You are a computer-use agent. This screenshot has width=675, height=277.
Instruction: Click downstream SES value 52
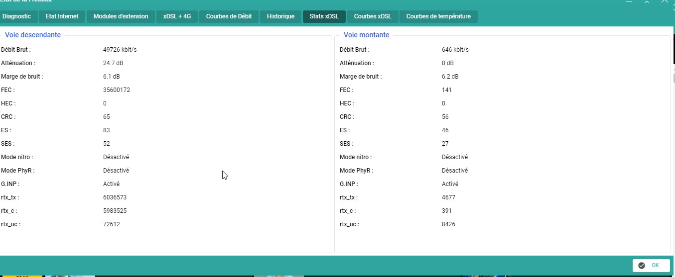point(106,144)
